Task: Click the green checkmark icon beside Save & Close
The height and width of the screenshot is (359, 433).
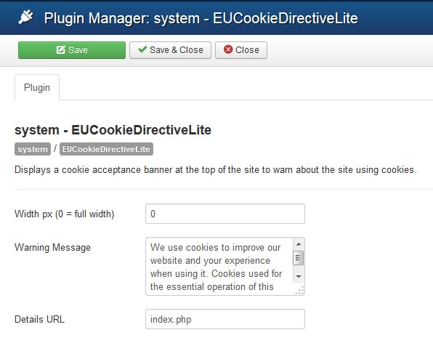Action: (142, 49)
